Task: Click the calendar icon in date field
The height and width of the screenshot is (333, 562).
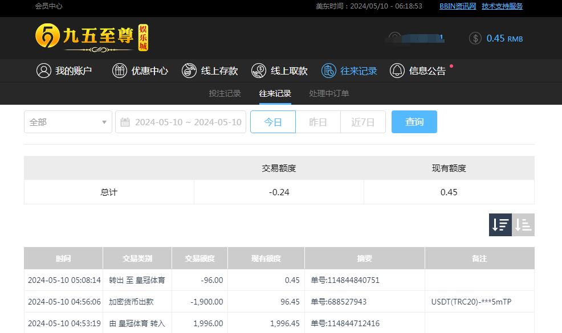Action: coord(125,122)
